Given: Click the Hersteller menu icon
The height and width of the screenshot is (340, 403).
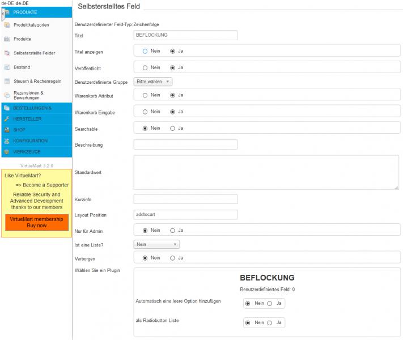Looking at the screenshot, I should click(7, 119).
